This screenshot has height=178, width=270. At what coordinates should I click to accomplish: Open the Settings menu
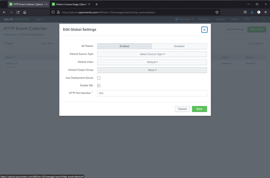[204, 19]
